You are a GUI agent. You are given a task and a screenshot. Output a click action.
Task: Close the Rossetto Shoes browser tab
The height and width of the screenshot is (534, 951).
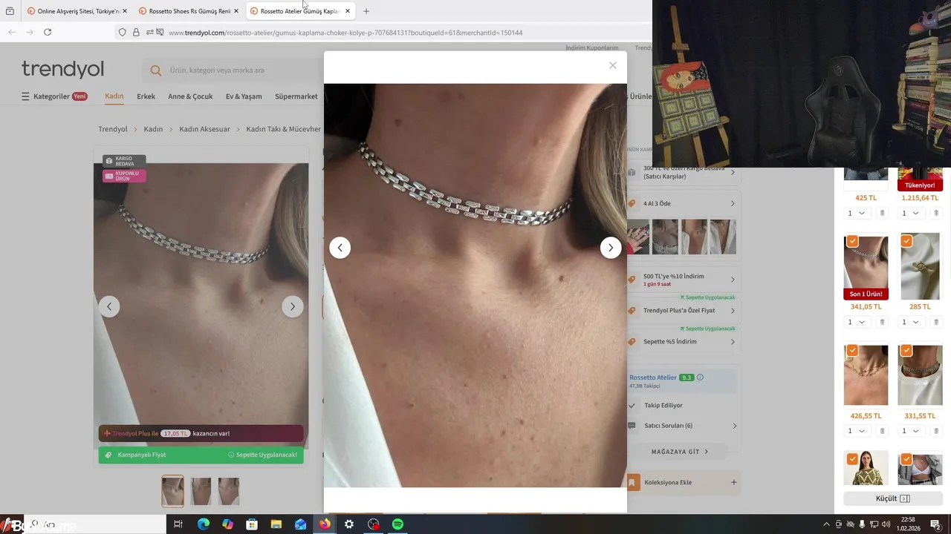click(x=236, y=11)
